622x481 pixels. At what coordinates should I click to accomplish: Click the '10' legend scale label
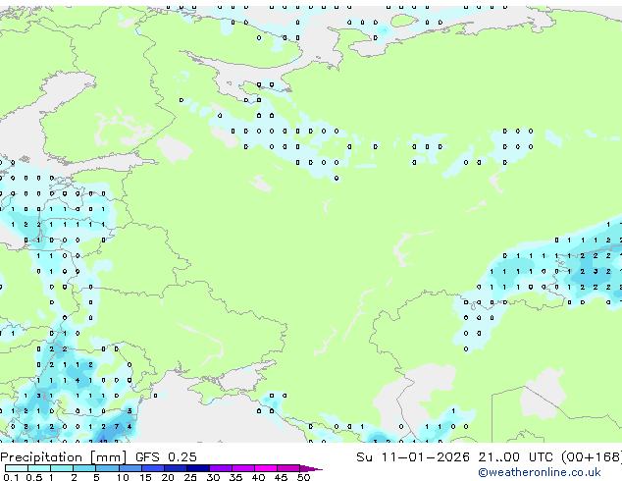[123, 477]
